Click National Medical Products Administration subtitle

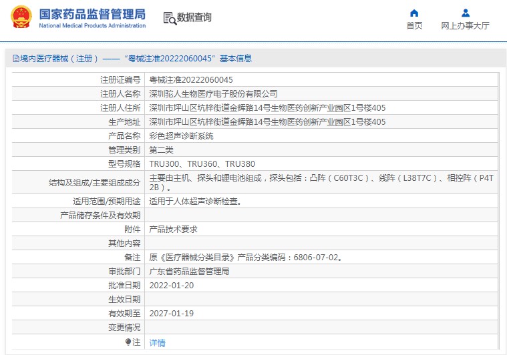[x=92, y=25]
